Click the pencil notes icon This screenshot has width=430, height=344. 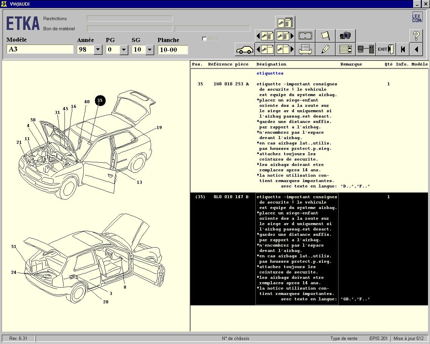point(325,50)
